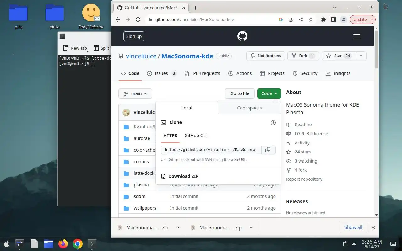402x251 pixels.
Task: Open the sddm folder
Action: [139, 196]
